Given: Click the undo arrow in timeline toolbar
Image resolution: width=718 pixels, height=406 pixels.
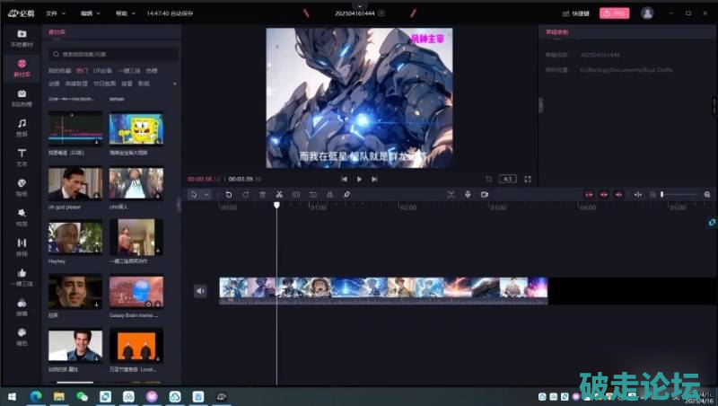Looking at the screenshot, I should [x=229, y=194].
